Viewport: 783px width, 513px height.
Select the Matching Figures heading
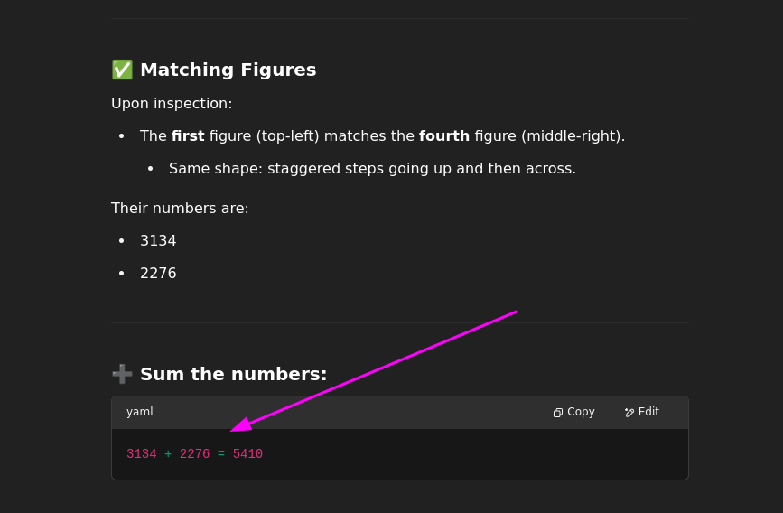228,70
